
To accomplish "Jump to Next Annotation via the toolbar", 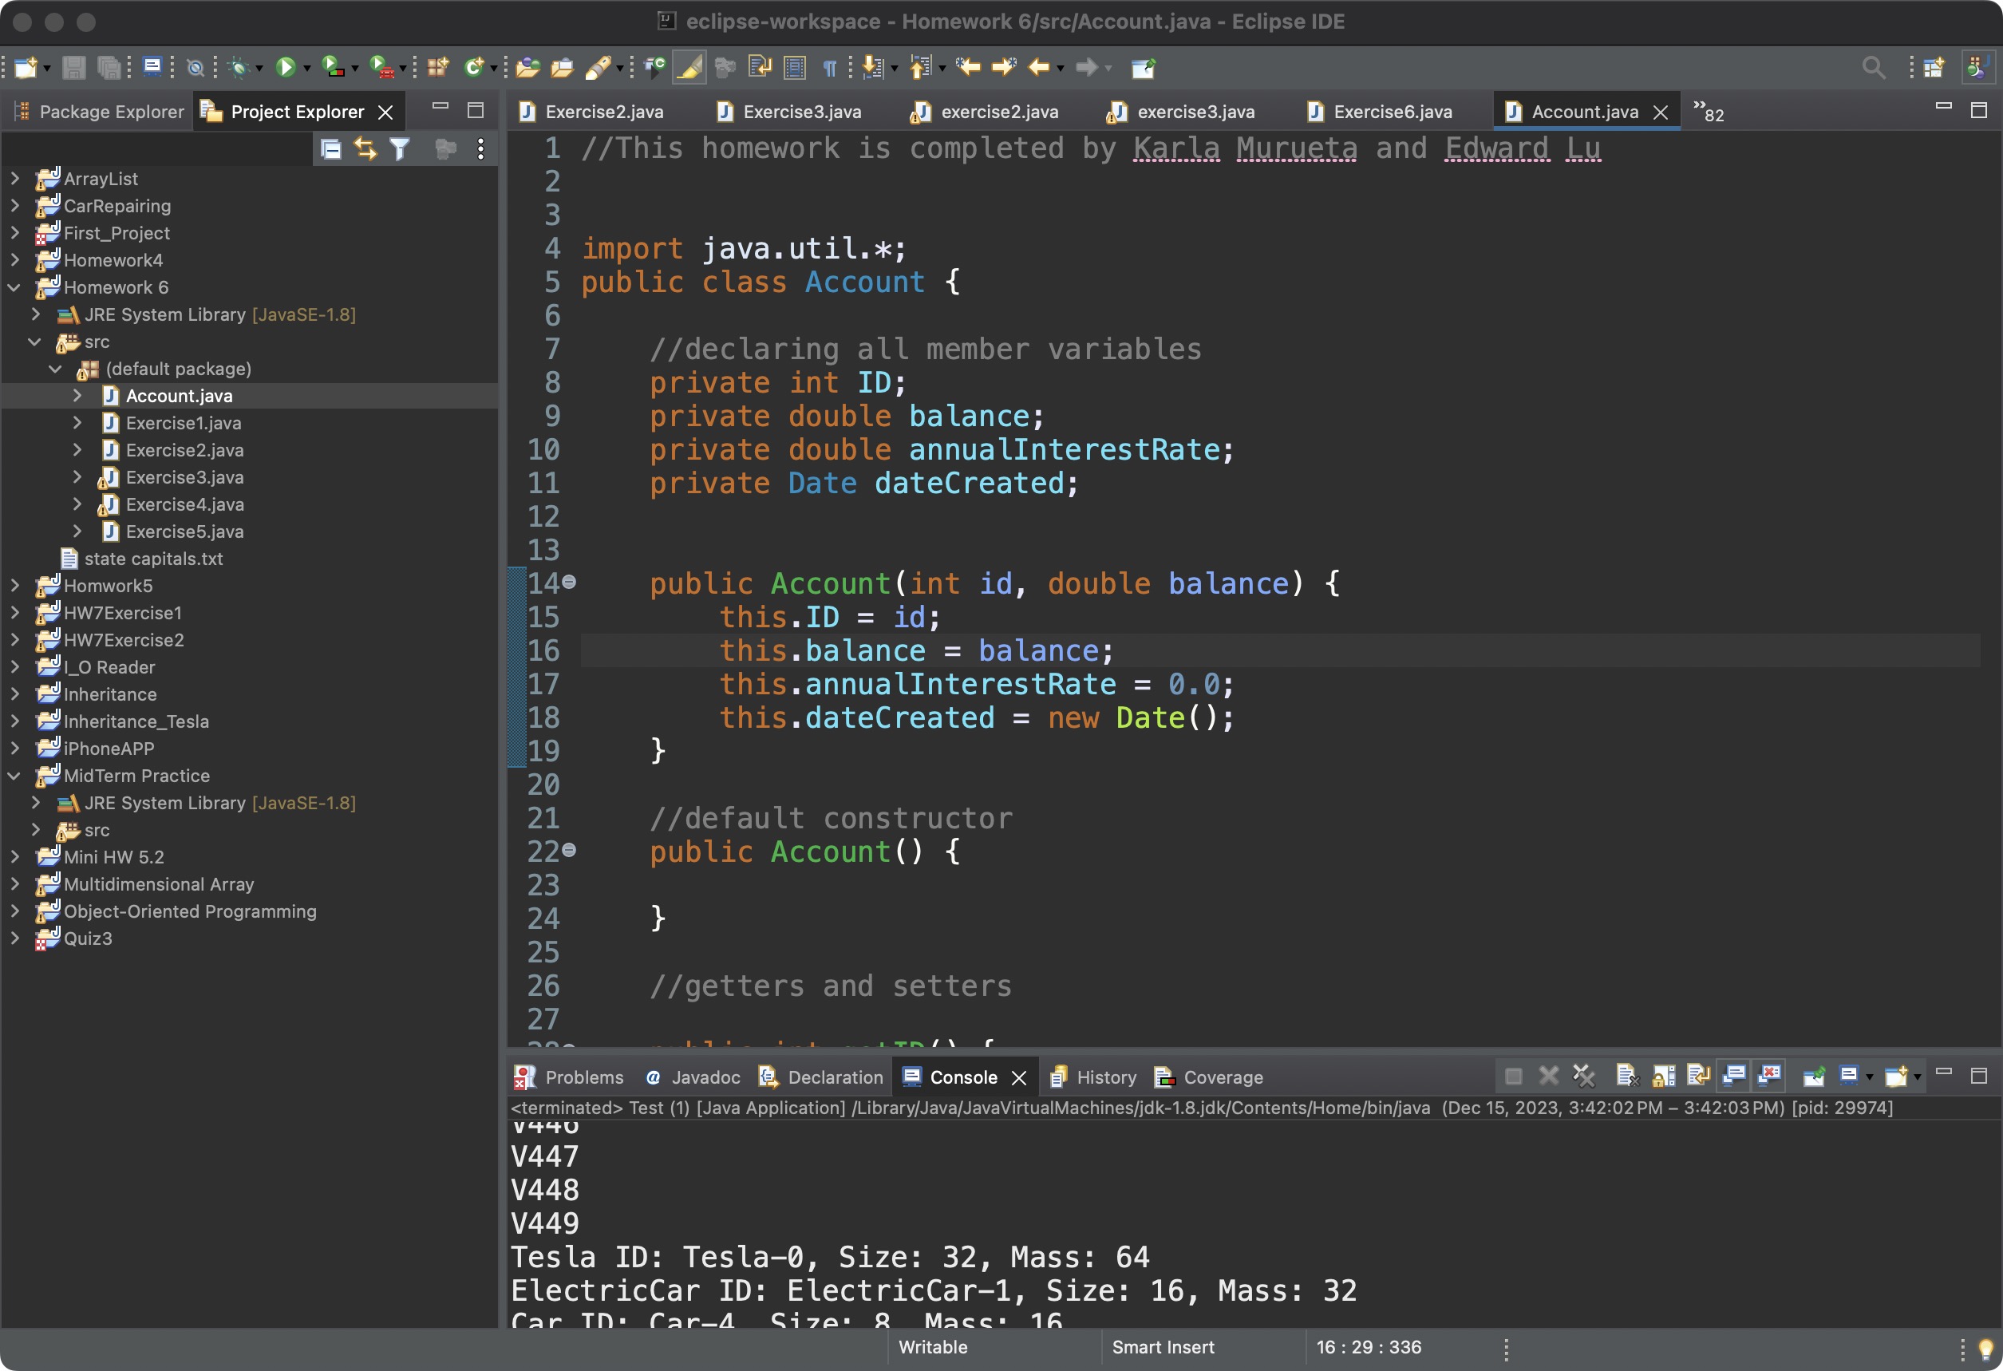I will click(872, 67).
